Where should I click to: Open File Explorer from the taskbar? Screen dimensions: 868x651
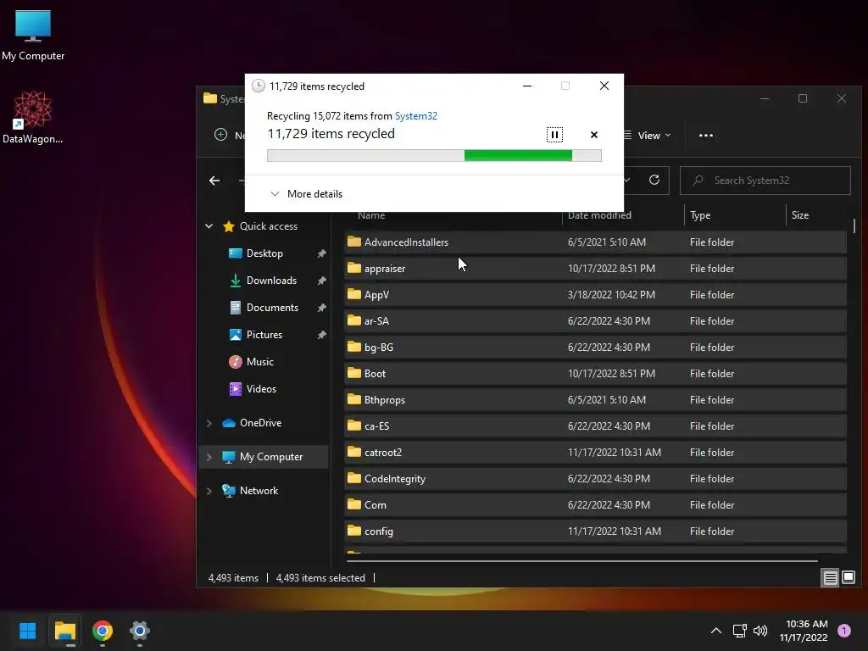tap(64, 631)
